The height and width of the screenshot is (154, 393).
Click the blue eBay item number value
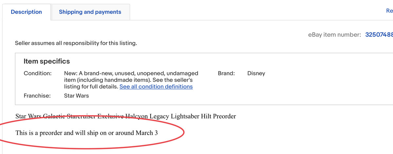tap(379, 35)
